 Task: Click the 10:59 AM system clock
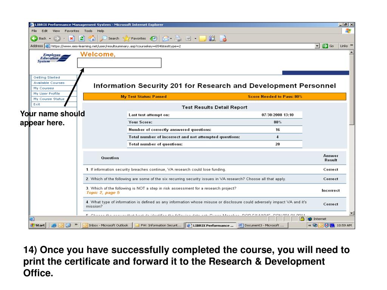[344, 225]
